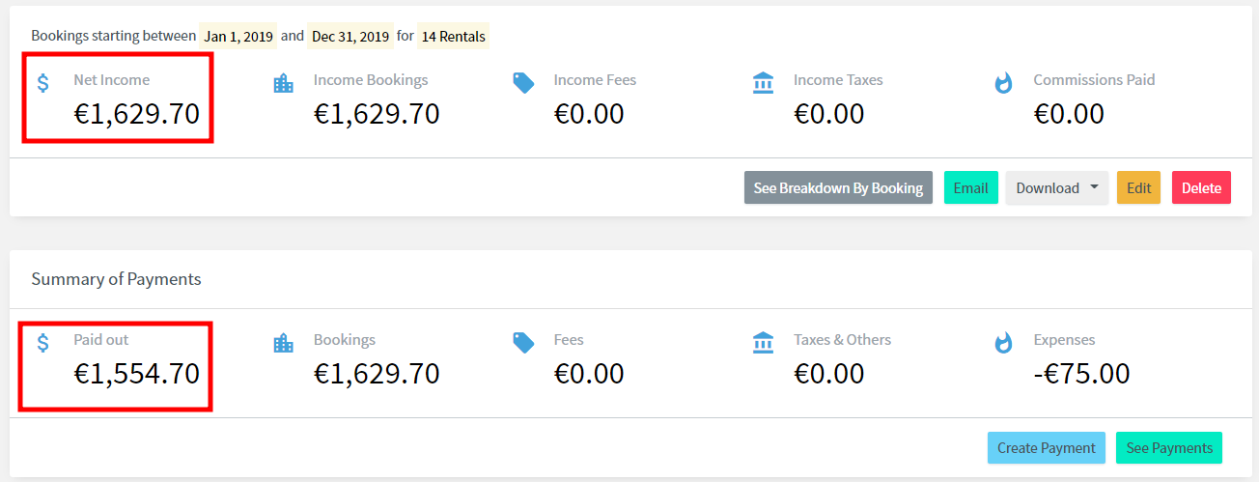
Task: Open the Download dropdown menu
Action: (1057, 187)
